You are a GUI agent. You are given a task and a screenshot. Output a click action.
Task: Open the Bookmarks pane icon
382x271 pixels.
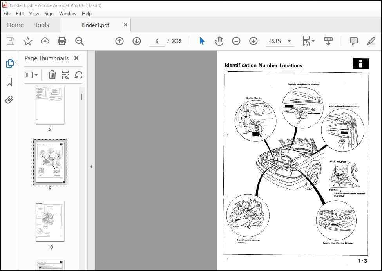point(9,82)
